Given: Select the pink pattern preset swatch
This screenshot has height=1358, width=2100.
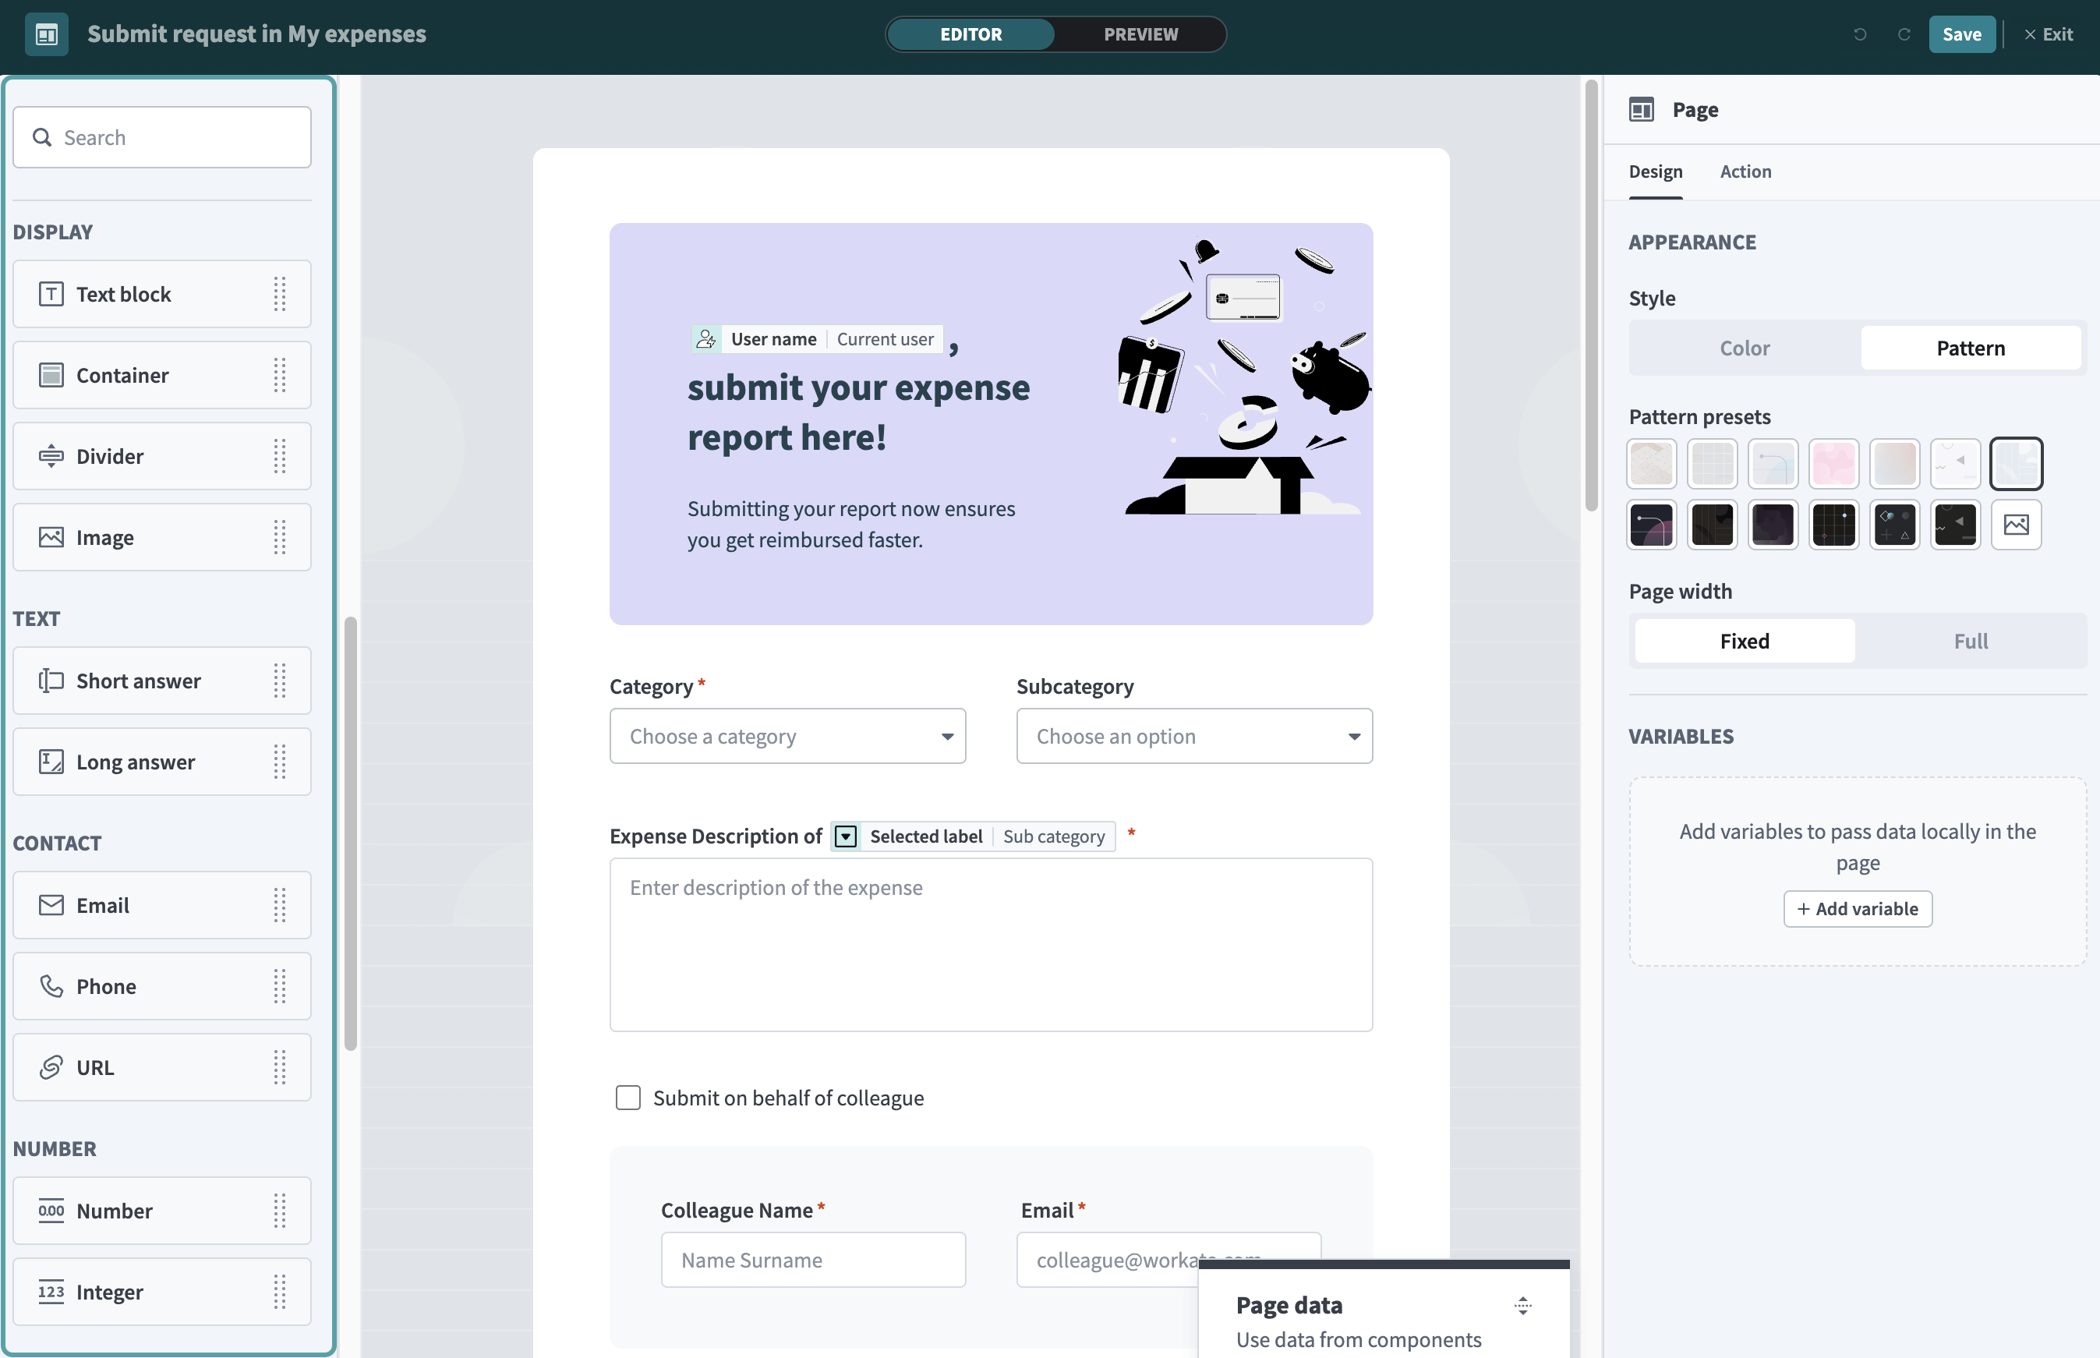Looking at the screenshot, I should (1832, 463).
